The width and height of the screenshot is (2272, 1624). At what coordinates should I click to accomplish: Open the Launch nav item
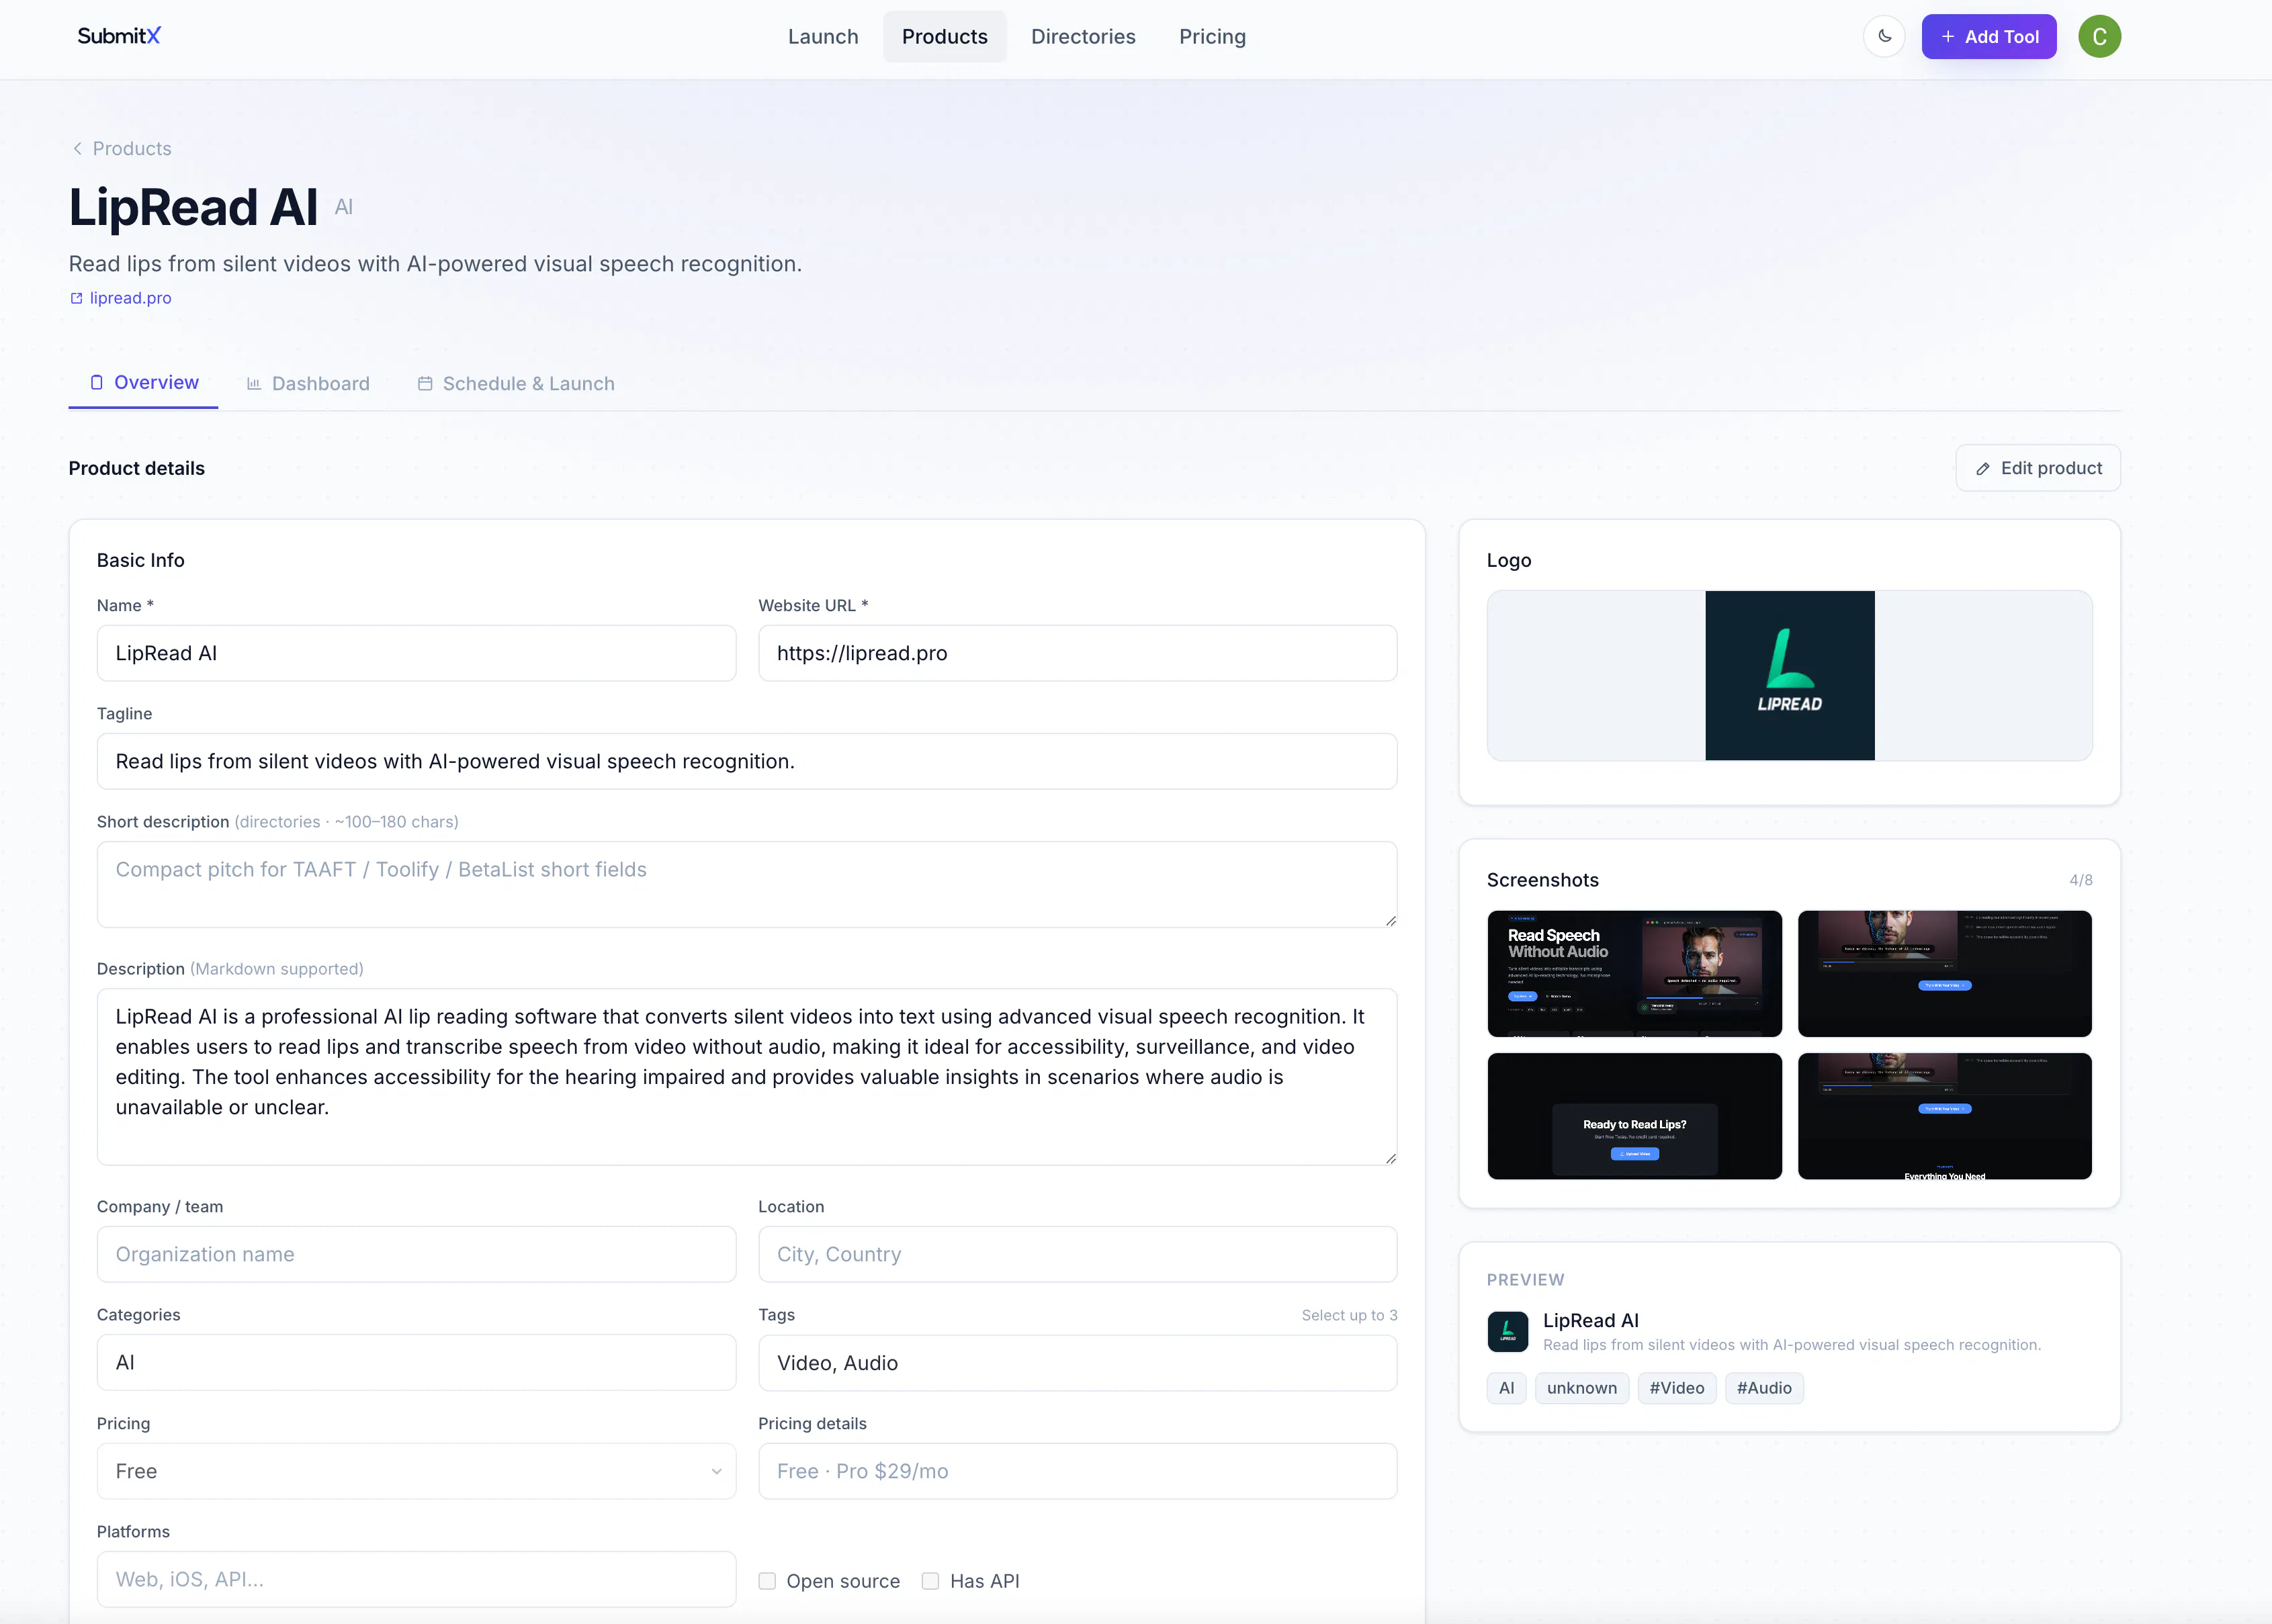(823, 36)
